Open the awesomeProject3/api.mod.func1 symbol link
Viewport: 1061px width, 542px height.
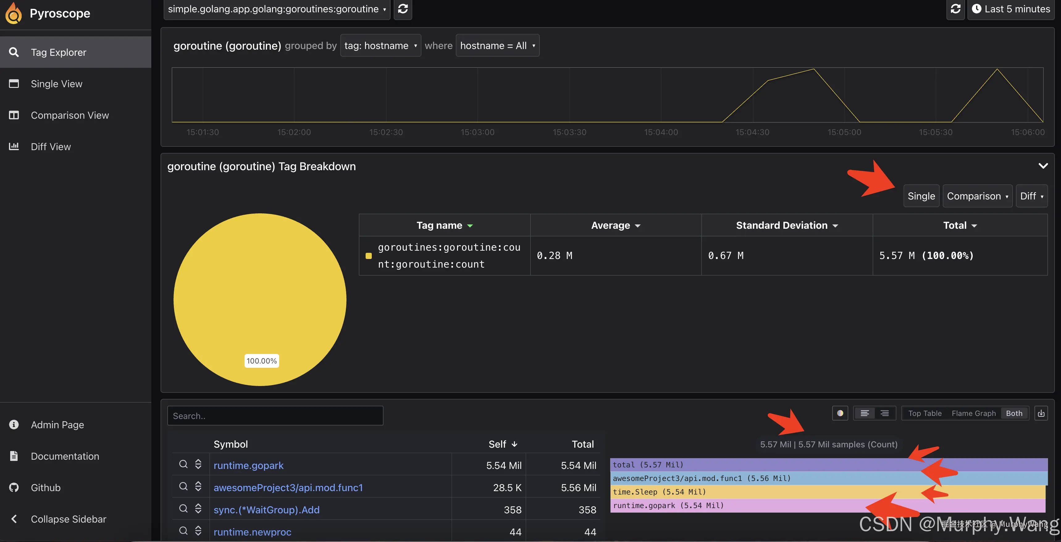point(288,487)
